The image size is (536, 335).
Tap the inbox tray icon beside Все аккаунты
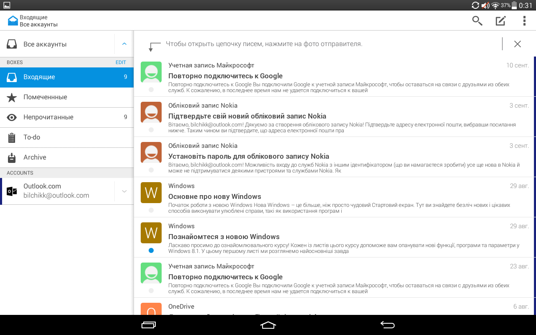pos(12,44)
